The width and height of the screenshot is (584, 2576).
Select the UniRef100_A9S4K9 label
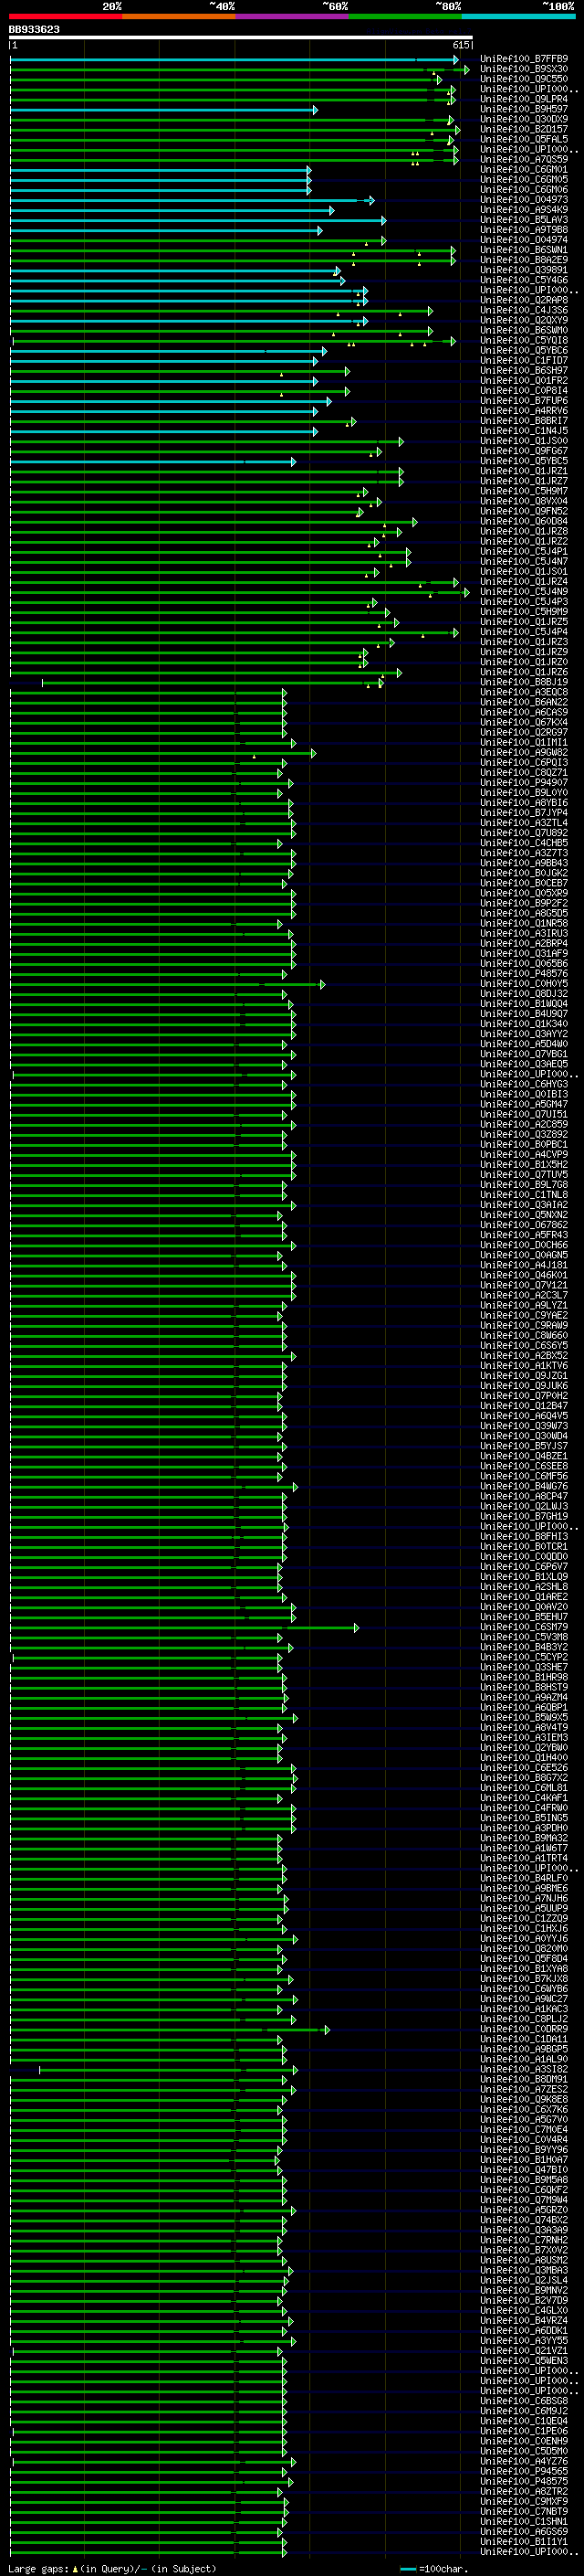click(x=524, y=210)
